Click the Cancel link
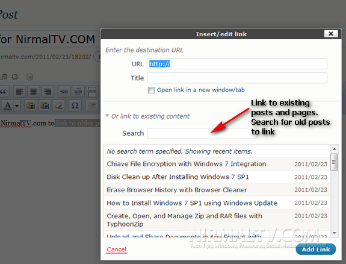 117,250
